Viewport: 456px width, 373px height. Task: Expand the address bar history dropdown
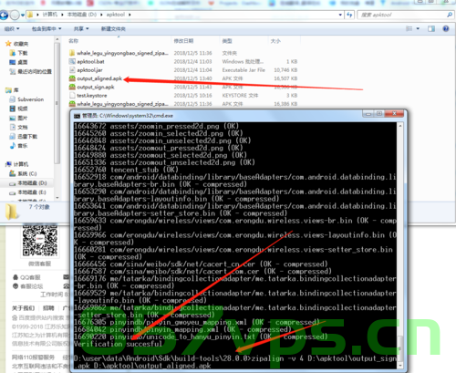click(x=340, y=15)
